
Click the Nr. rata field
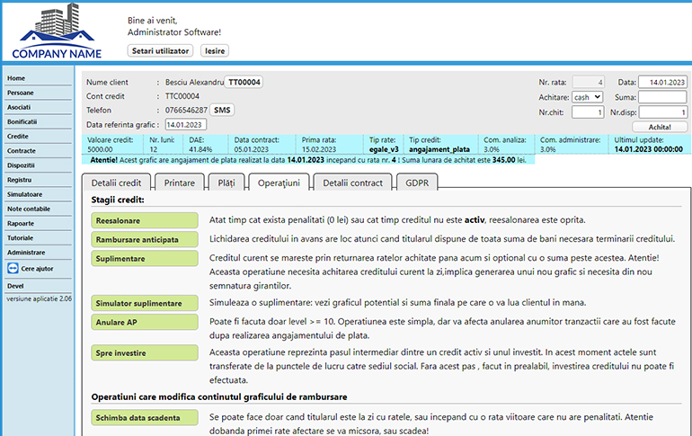click(x=588, y=82)
